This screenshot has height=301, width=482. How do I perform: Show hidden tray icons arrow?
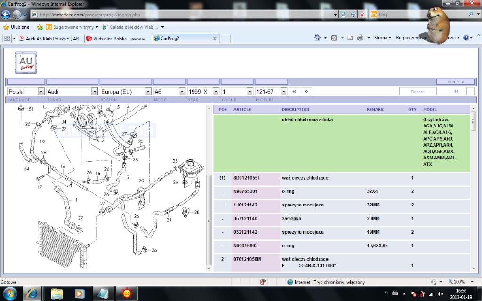point(404,294)
